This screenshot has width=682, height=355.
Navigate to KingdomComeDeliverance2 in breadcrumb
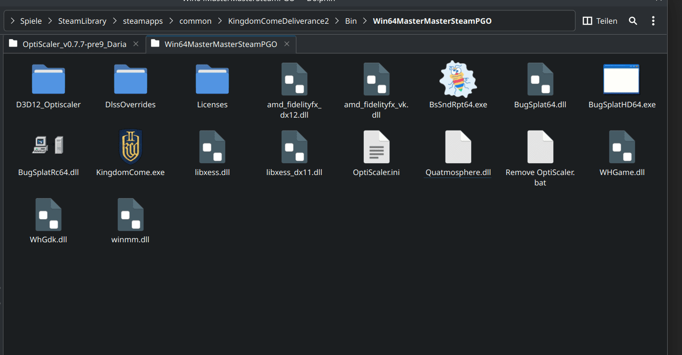[x=279, y=21]
